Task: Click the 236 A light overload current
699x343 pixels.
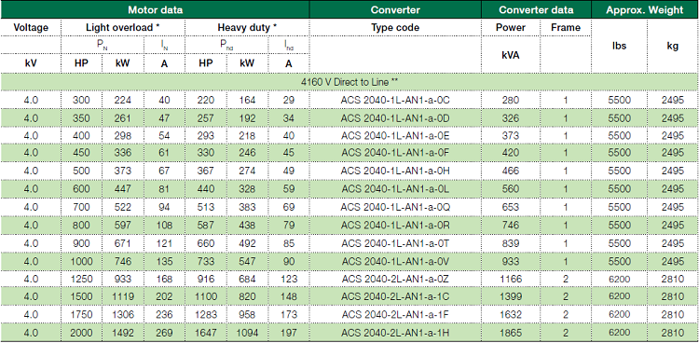Action: pyautogui.click(x=164, y=314)
